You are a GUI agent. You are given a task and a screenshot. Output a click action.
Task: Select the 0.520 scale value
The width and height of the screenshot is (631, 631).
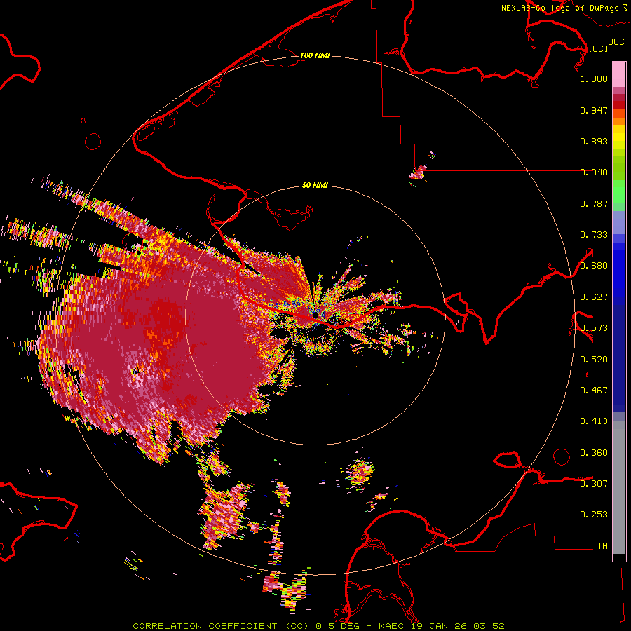pos(594,360)
